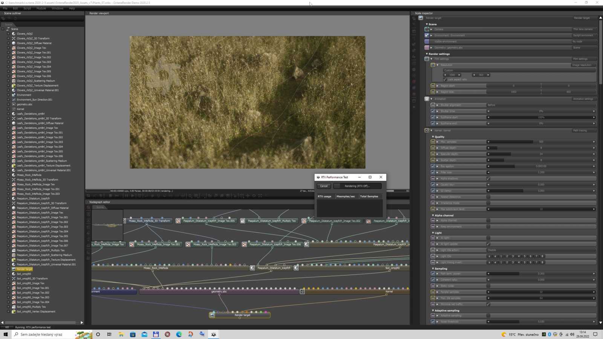The width and height of the screenshot is (603, 339).
Task: Open Microsoft Edge from the taskbar
Action: pos(179,334)
